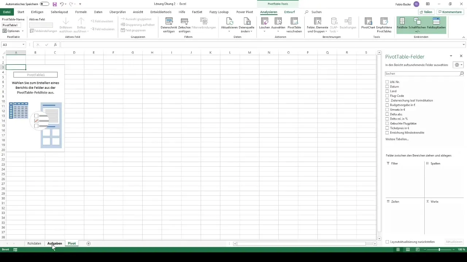Check the Umsatz in € field
Image resolution: width=467 pixels, height=262 pixels.
click(x=387, y=110)
